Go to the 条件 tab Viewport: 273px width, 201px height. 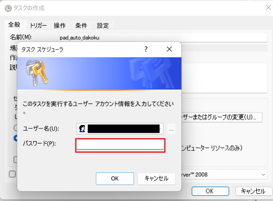coord(81,25)
